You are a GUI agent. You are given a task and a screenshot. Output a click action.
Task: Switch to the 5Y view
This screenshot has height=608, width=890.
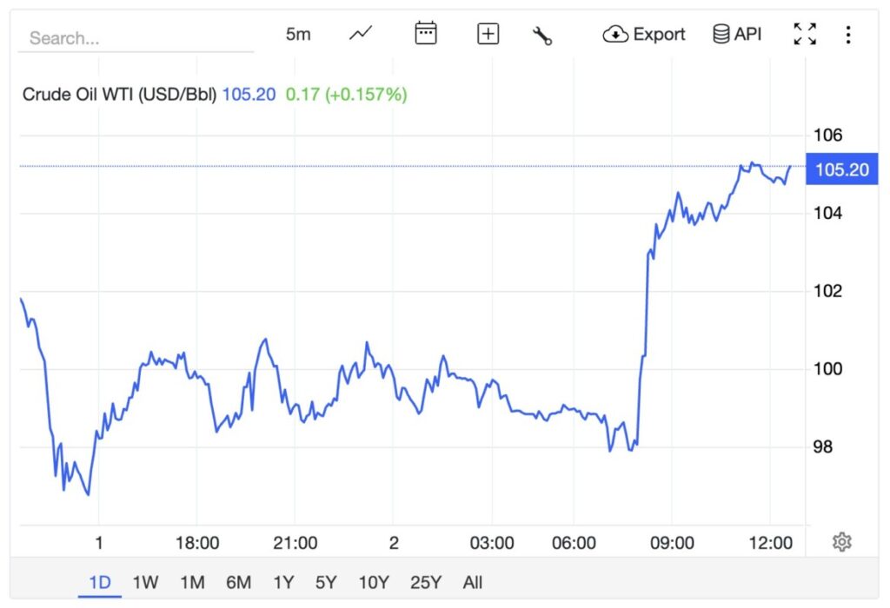(327, 583)
